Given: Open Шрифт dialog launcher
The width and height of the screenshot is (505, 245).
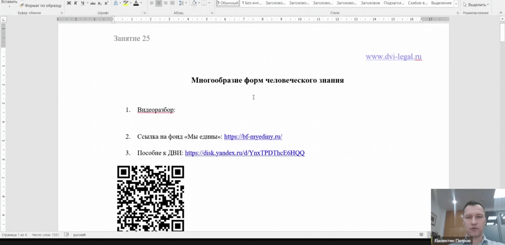Looking at the screenshot, I should 145,13.
